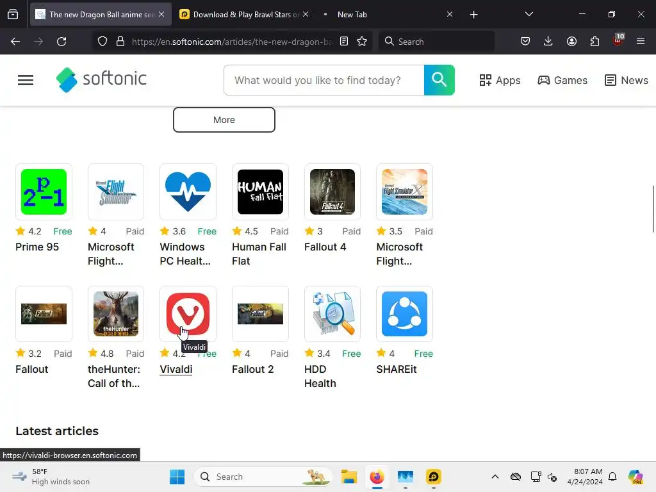656x492 pixels.
Task: Open the Fallout title link
Action: pyautogui.click(x=32, y=370)
